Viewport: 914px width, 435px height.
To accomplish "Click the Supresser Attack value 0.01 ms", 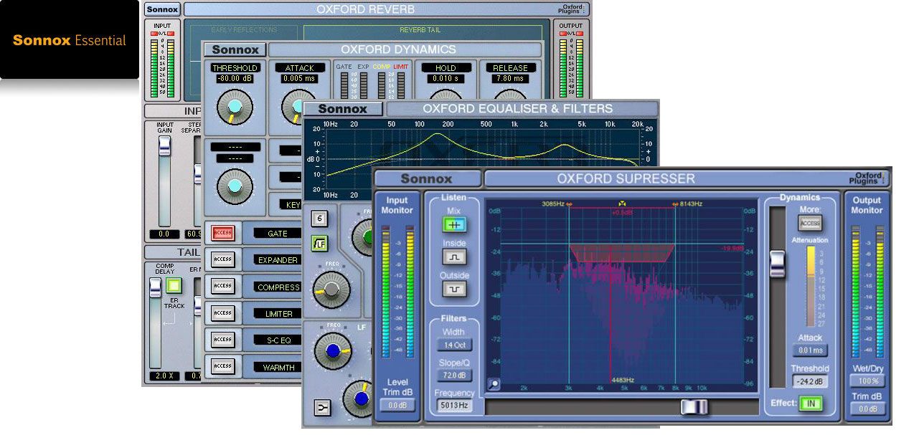I will click(x=809, y=350).
